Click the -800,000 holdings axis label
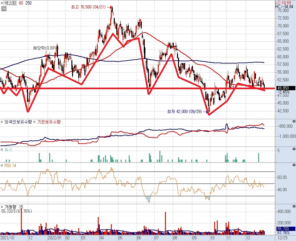This screenshot has width=296, height=241. (285, 126)
